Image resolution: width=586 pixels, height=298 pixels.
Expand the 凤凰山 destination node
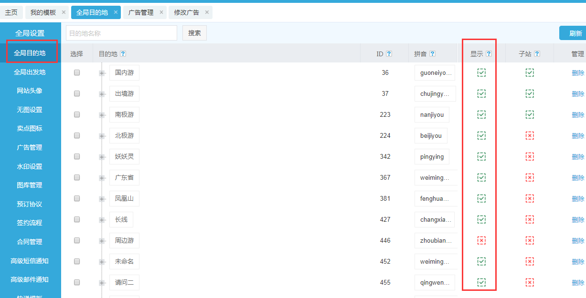pyautogui.click(x=102, y=199)
